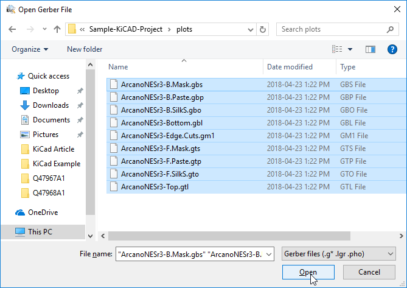The height and width of the screenshot is (288, 407).
Task: Click the Refresh button in address bar
Action: [263, 29]
